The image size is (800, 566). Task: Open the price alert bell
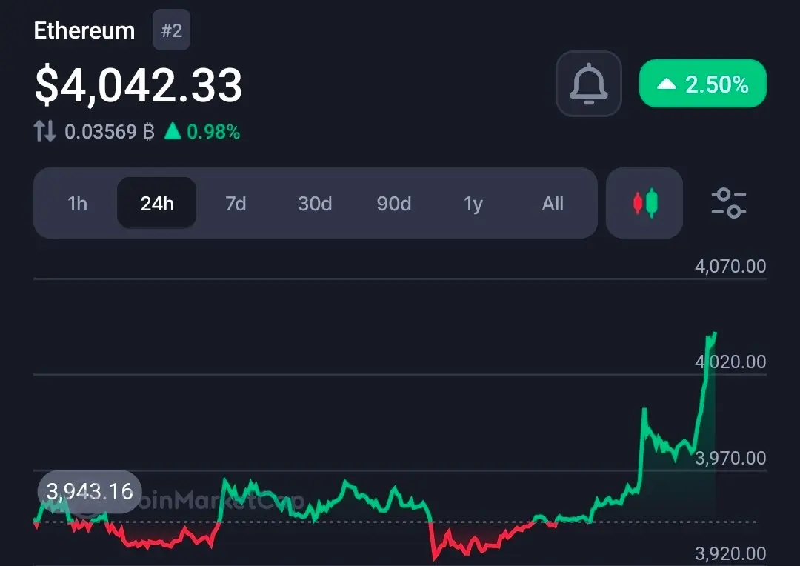588,84
